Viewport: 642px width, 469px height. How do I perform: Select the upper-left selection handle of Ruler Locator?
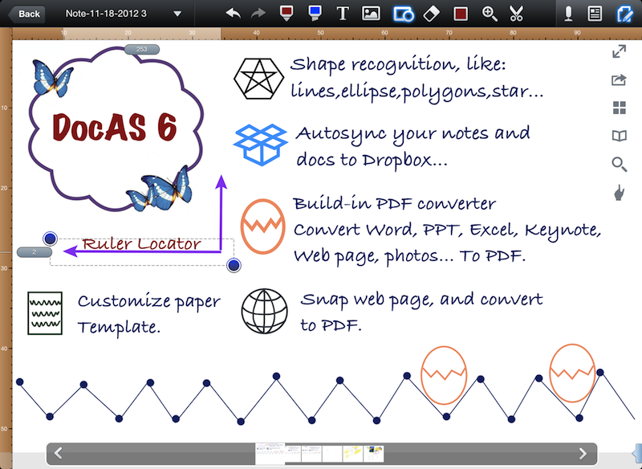[x=50, y=239]
